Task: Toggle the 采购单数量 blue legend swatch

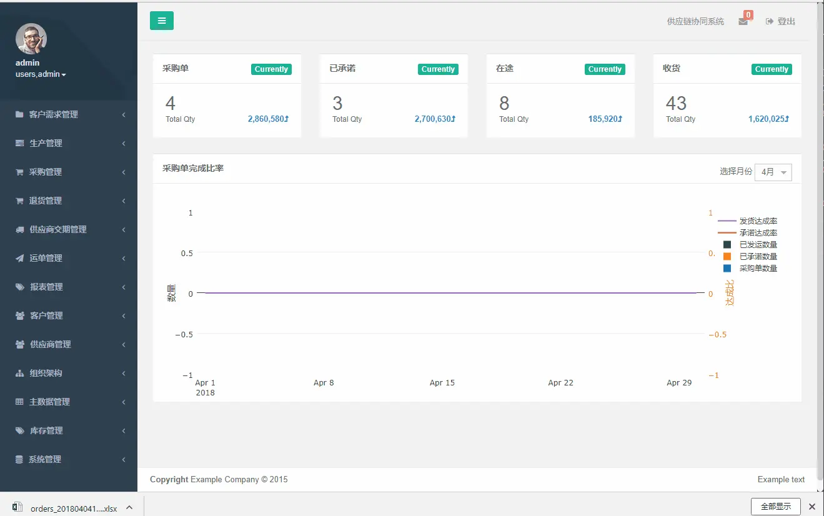Action: pyautogui.click(x=727, y=269)
